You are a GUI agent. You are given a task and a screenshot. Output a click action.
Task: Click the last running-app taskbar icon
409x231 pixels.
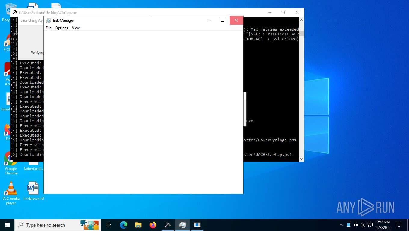pyautogui.click(x=197, y=225)
